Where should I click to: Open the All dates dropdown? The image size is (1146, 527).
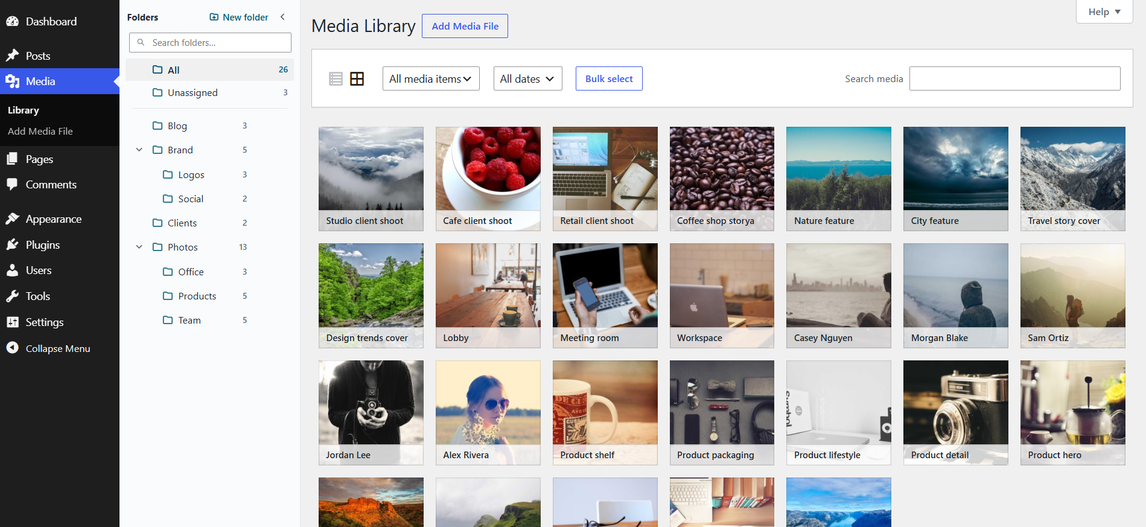pyautogui.click(x=527, y=78)
